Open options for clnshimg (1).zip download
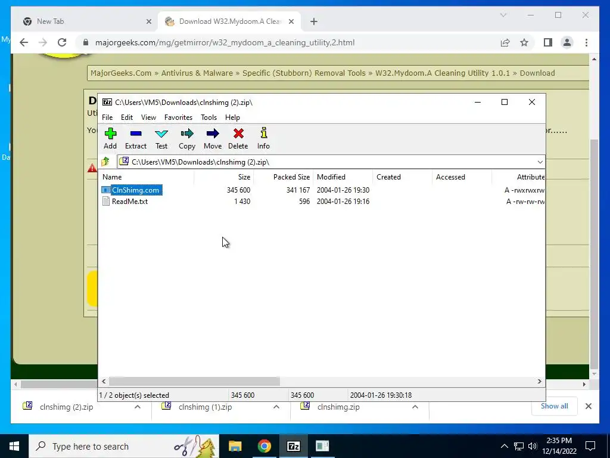 tap(276, 407)
